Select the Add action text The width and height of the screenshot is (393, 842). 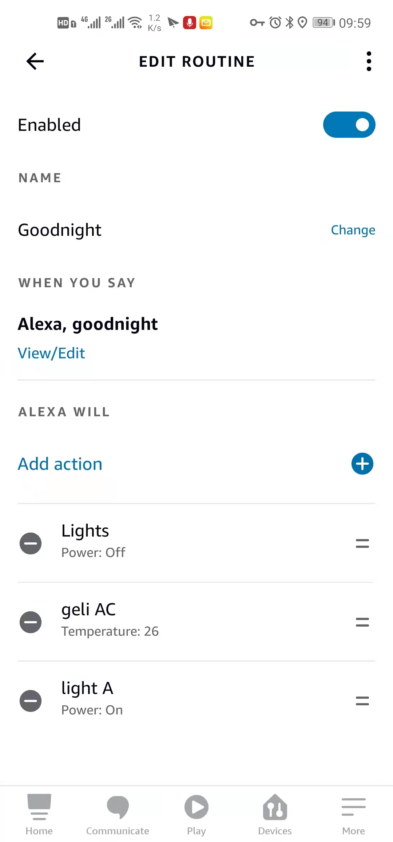[x=60, y=464]
